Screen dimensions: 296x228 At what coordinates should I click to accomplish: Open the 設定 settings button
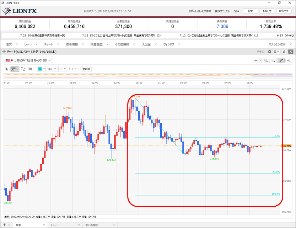251,11
